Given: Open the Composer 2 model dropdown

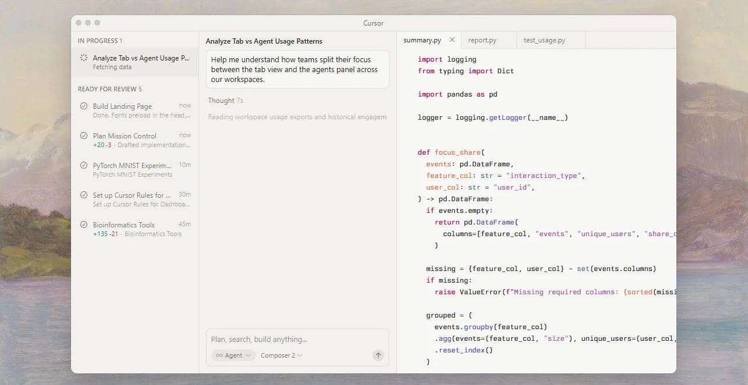Looking at the screenshot, I should click(281, 355).
